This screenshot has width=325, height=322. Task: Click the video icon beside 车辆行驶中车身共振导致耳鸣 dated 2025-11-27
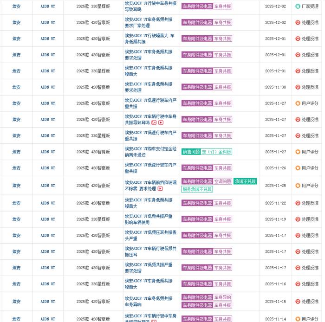161,122
